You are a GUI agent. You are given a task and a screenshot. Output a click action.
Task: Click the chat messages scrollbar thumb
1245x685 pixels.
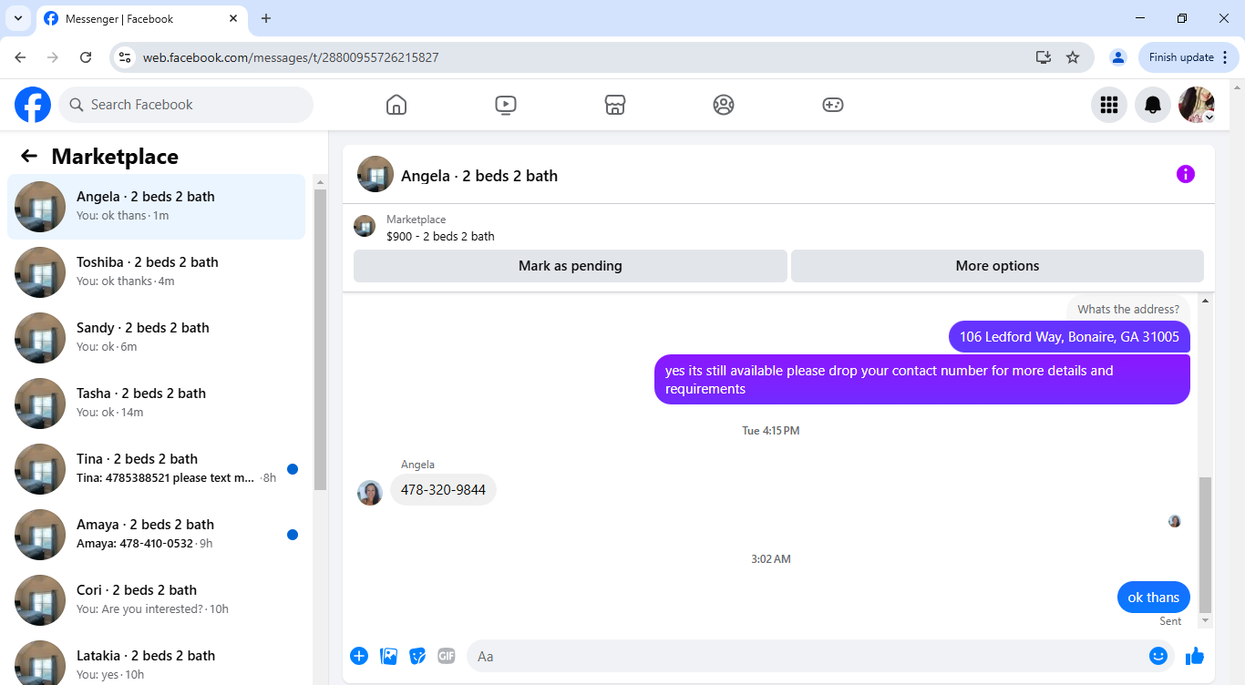pyautogui.click(x=1206, y=544)
